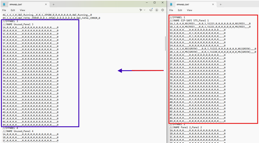The width and height of the screenshot is (259, 143).
Task: Open File menu in right Notepad window
Action: 171,10
